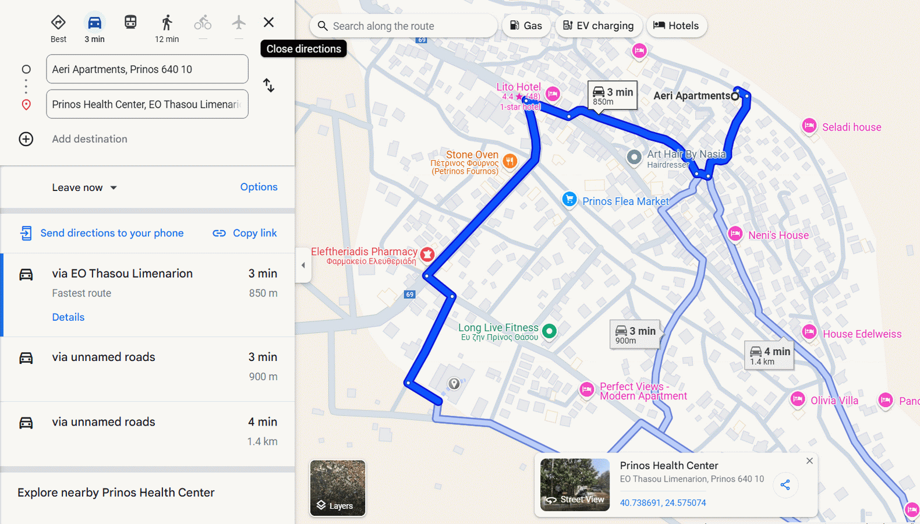Toggle Hotels along the route

(x=676, y=26)
